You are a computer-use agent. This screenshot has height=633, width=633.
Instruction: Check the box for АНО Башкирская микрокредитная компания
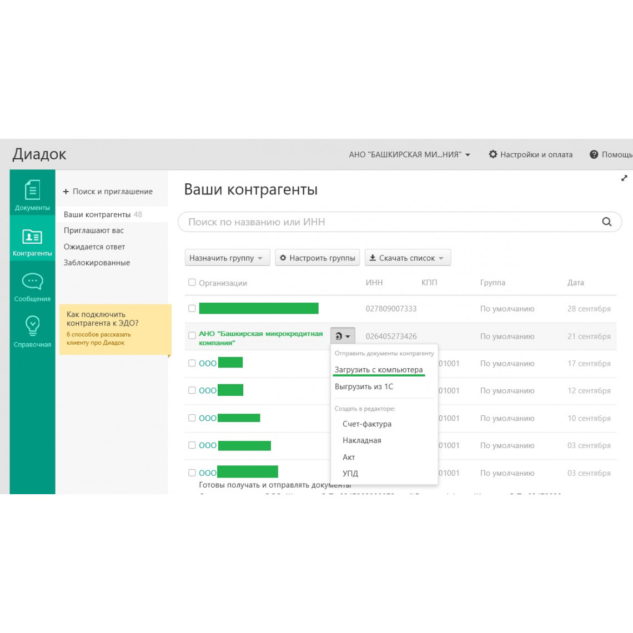point(192,335)
